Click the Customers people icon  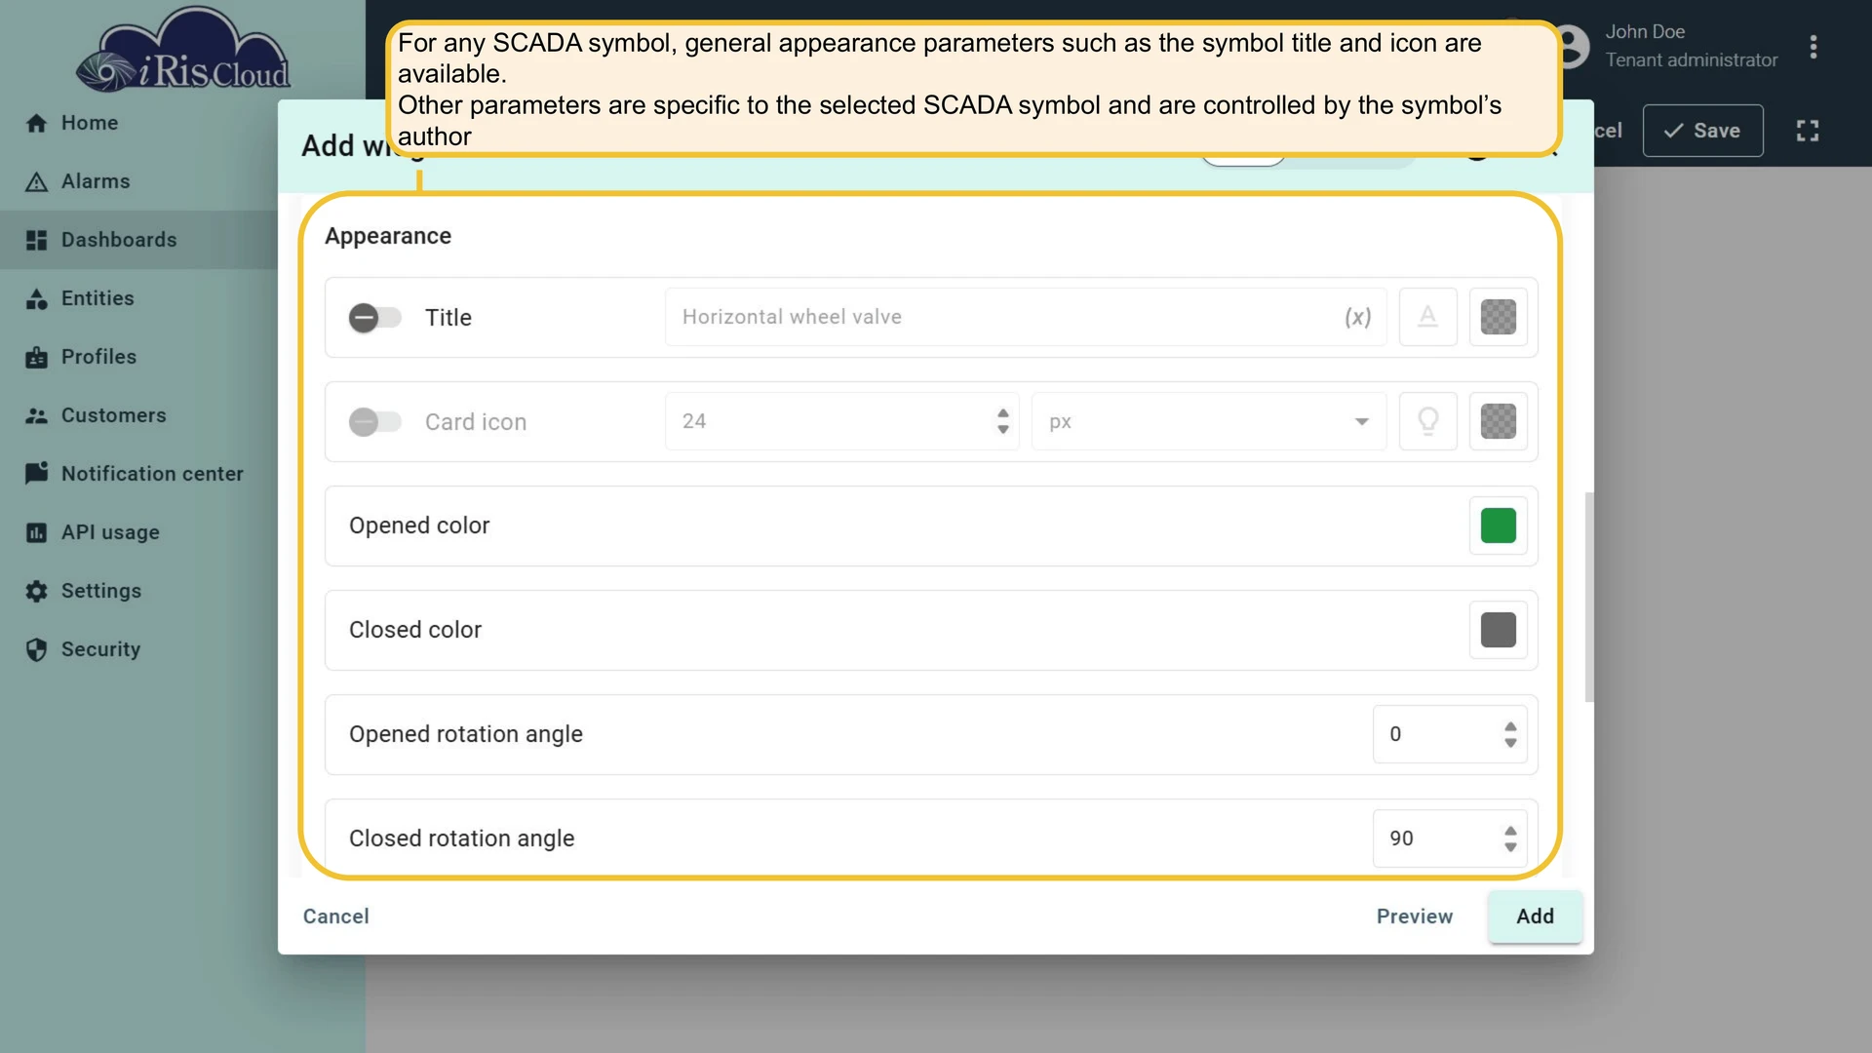[36, 415]
